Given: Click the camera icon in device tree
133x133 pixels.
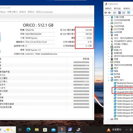Looking at the screenshot, I should click(x=112, y=35).
